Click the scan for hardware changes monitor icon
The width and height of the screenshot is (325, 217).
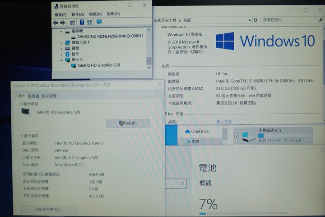tap(99, 22)
